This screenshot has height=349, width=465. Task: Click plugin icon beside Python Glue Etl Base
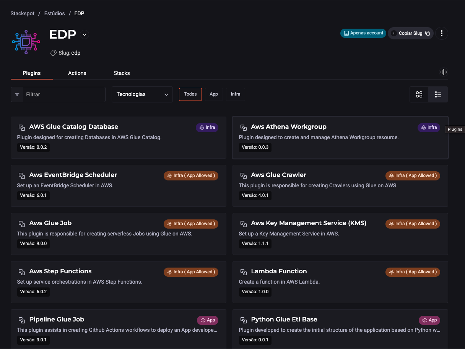coord(244,320)
